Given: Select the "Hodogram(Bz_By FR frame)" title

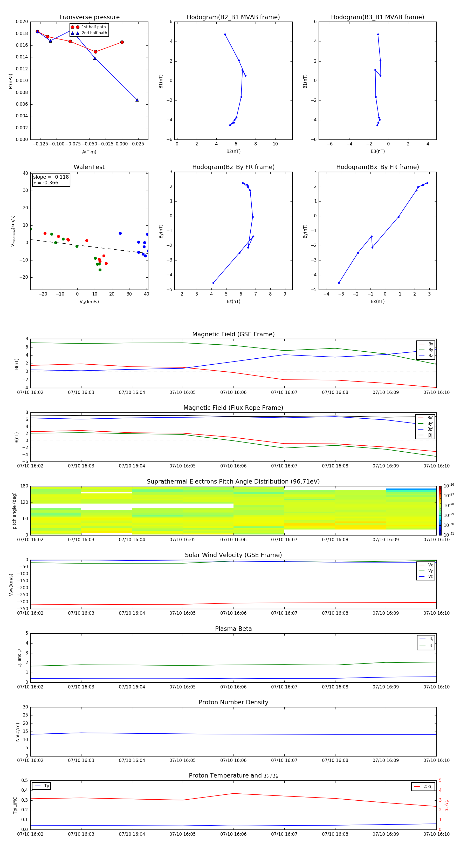Looking at the screenshot, I should coord(233,167).
